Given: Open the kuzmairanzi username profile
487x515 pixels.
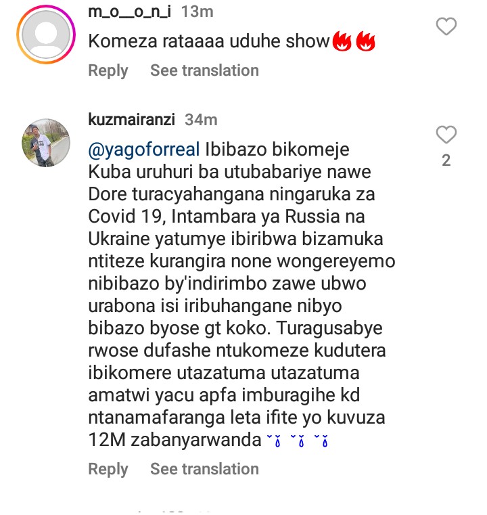Looking at the screenshot, I should coord(131,120).
